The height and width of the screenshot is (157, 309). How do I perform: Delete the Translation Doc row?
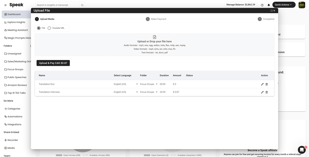267,84
